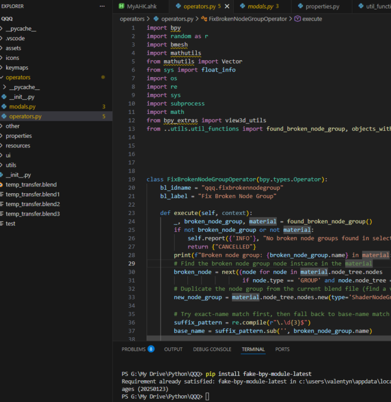The height and width of the screenshot is (402, 391).
Task: Open modals.py in the Explorer
Action: coord(56,107)
